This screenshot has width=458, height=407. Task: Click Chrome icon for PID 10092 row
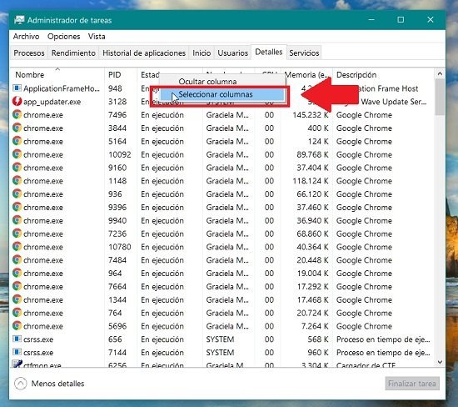(x=17, y=154)
